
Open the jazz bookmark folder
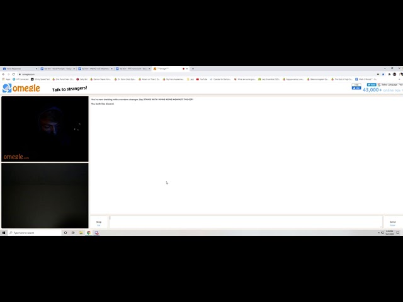[x=190, y=79]
